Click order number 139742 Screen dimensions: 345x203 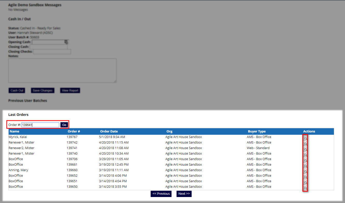(x=72, y=142)
